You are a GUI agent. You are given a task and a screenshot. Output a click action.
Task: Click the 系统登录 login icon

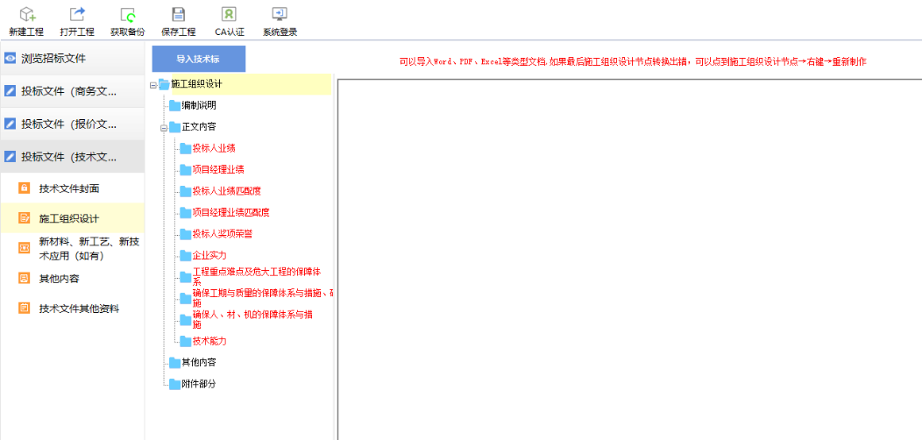click(280, 14)
